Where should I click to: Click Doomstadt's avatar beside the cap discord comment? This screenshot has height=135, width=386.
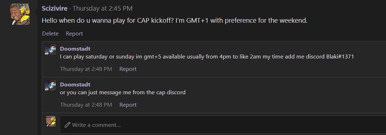[x=50, y=85]
